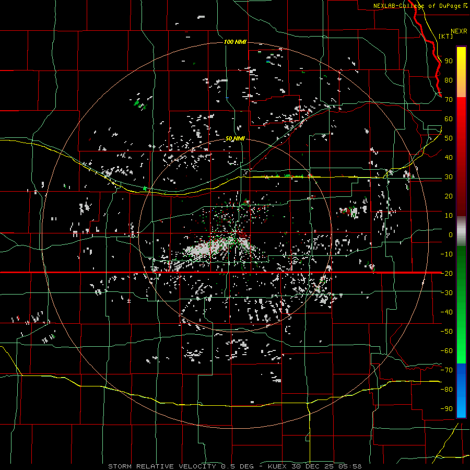The width and height of the screenshot is (470, 470).
Task: Click the -30 value on velocity scale
Action: click(x=446, y=293)
